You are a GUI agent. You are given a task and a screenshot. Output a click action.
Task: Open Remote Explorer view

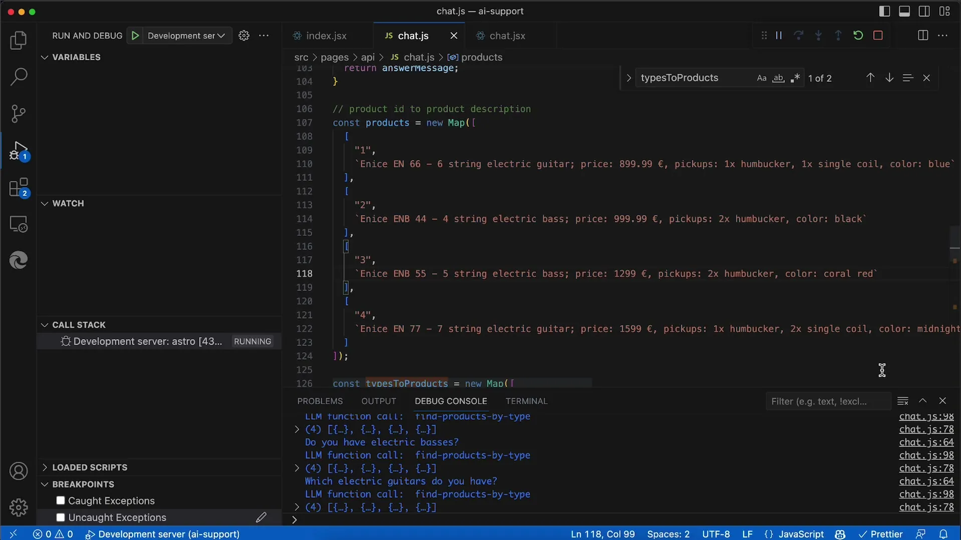click(19, 224)
